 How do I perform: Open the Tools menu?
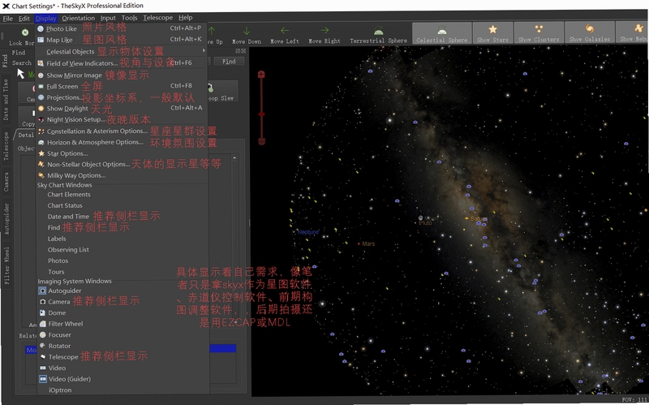coord(129,18)
